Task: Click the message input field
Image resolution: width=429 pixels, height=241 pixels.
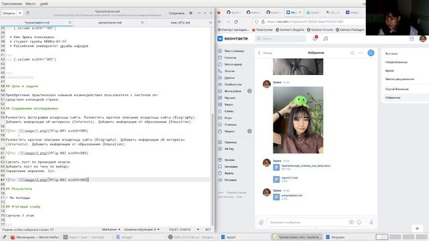Action: 308,222
